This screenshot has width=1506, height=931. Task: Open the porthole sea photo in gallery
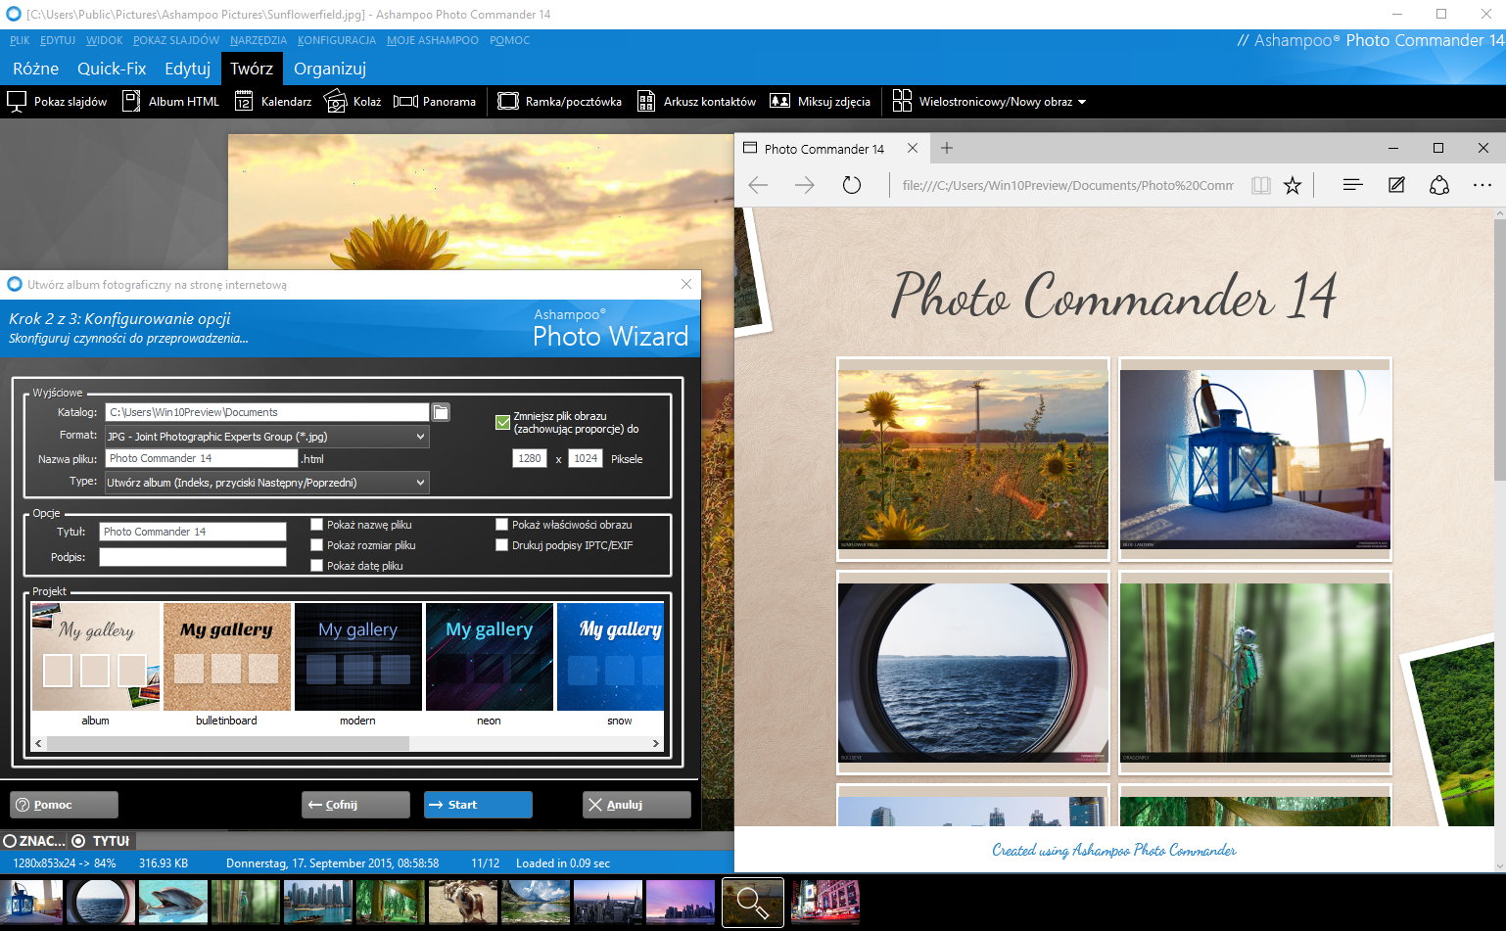point(973,673)
